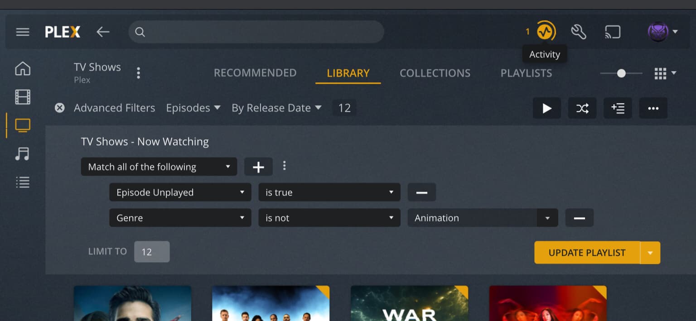
Task: Open the user avatar account menu
Action: tap(662, 32)
